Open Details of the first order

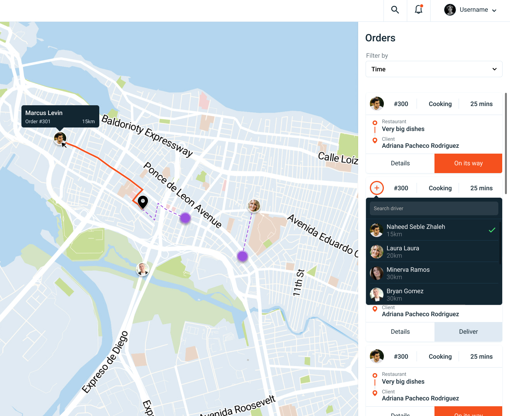point(400,163)
